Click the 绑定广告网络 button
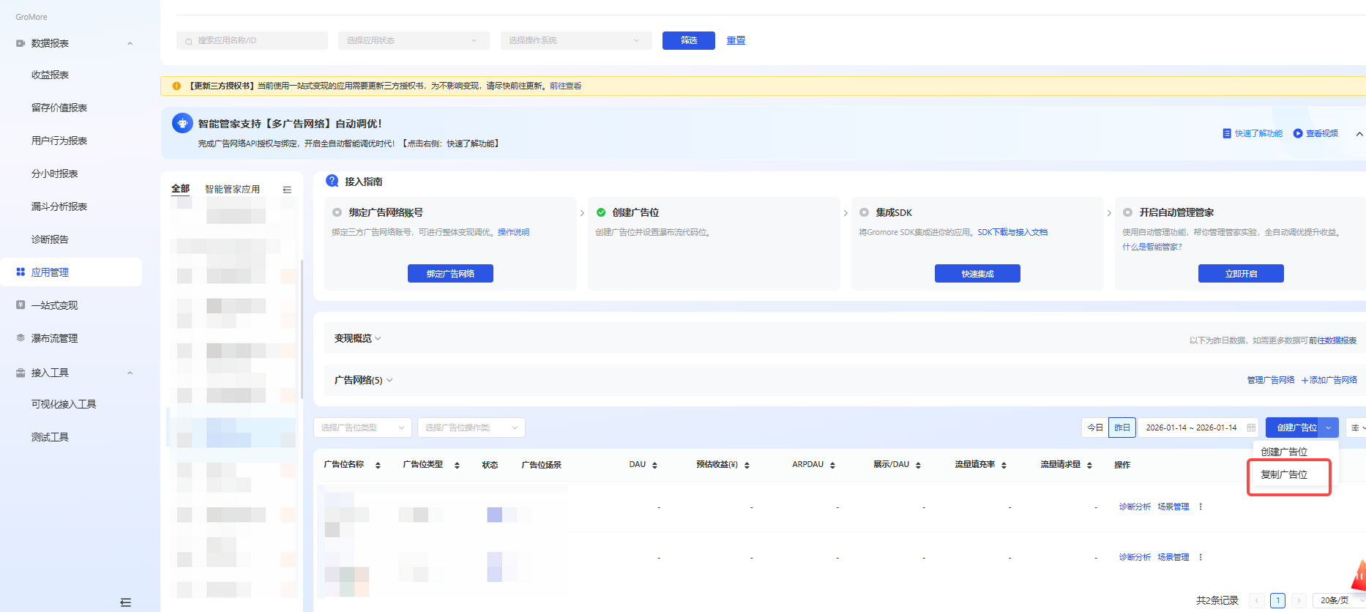The image size is (1366, 612). (x=450, y=274)
